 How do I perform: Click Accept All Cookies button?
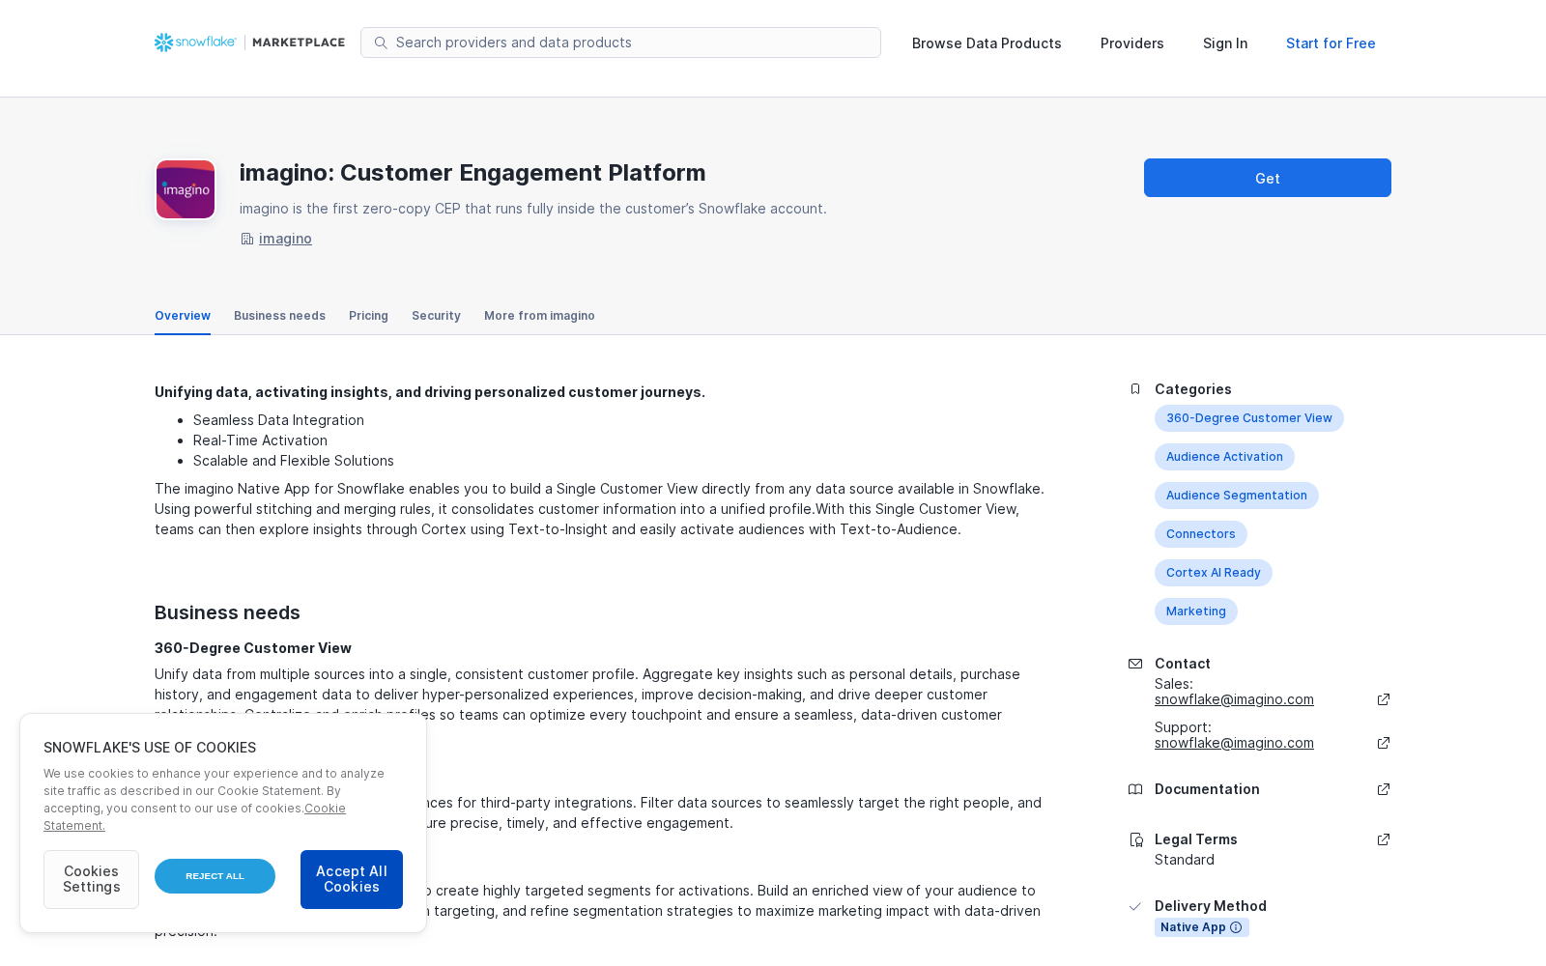(352, 879)
